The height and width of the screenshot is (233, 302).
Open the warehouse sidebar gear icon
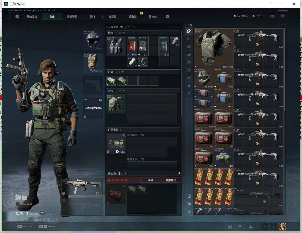[x=189, y=93]
